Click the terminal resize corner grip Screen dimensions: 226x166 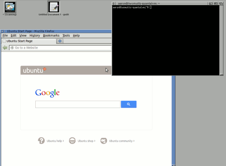(221, 74)
